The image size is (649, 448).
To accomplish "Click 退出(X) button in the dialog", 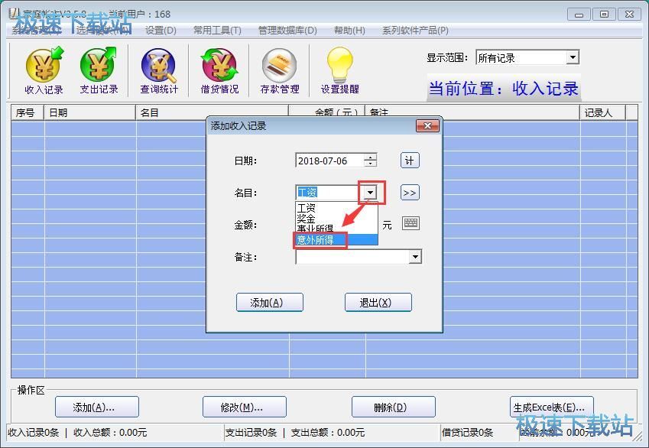I will click(378, 303).
